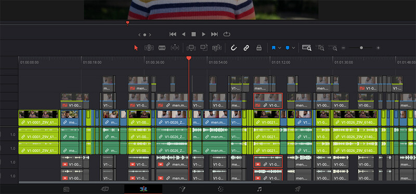Click ruler timecode 01:00:36:00
This screenshot has width=416, height=194.
(155, 63)
